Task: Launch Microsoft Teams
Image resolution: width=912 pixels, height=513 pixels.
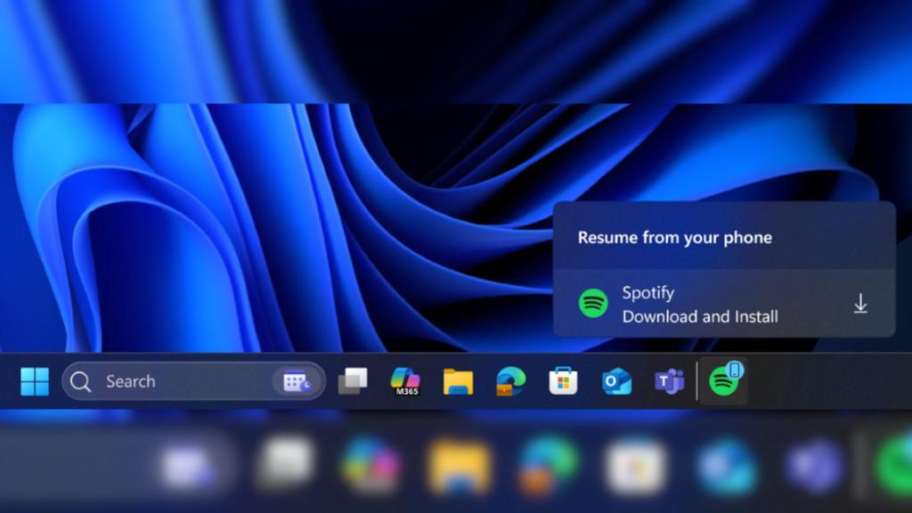Action: [670, 381]
